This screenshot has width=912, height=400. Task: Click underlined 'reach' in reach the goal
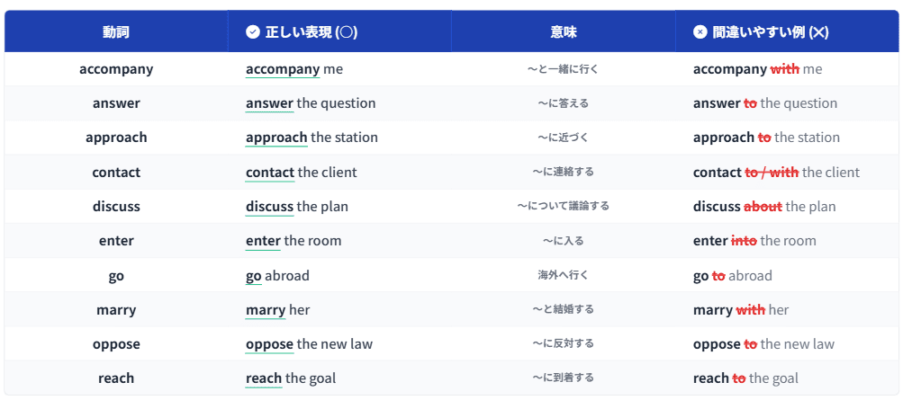(x=264, y=378)
